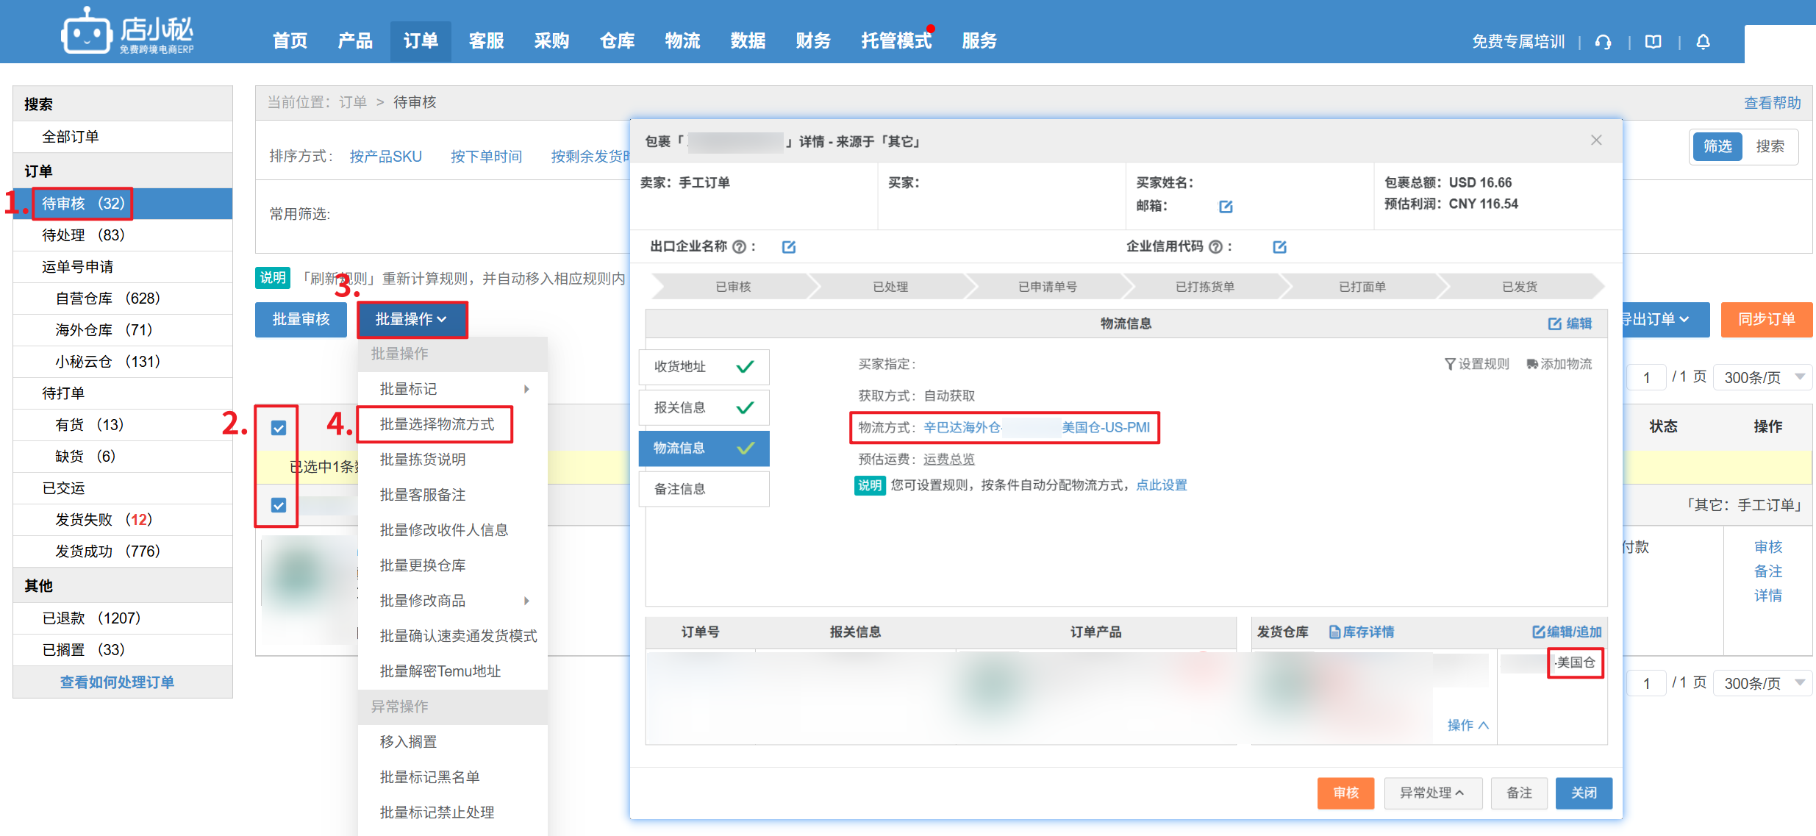Select 海外仓库 (71) in the sidebar
Screen dimensions: 1816x836
103,330
